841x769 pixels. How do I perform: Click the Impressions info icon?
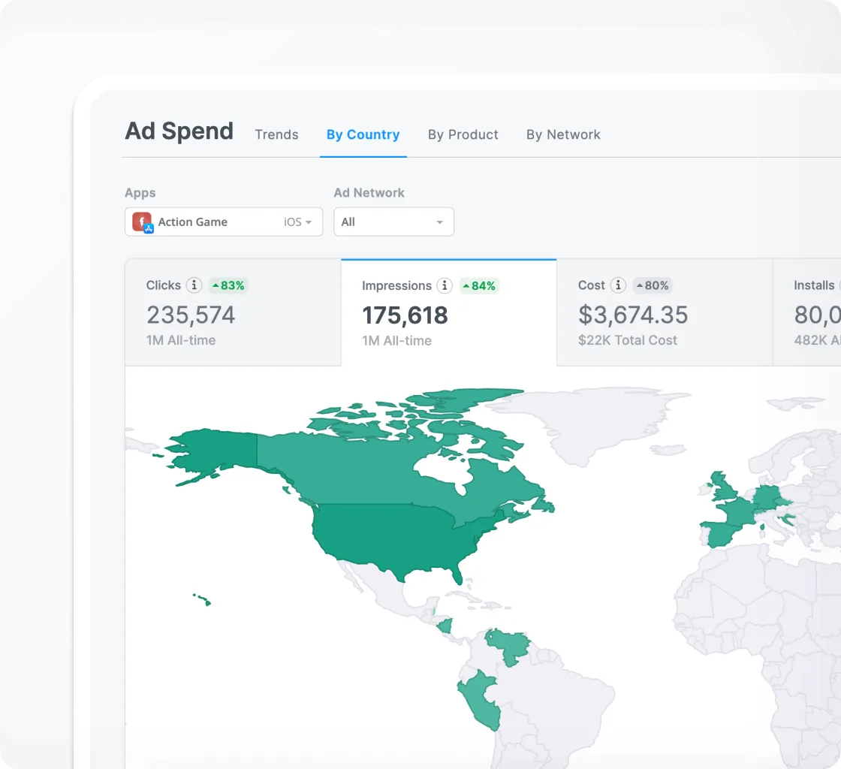tap(445, 286)
